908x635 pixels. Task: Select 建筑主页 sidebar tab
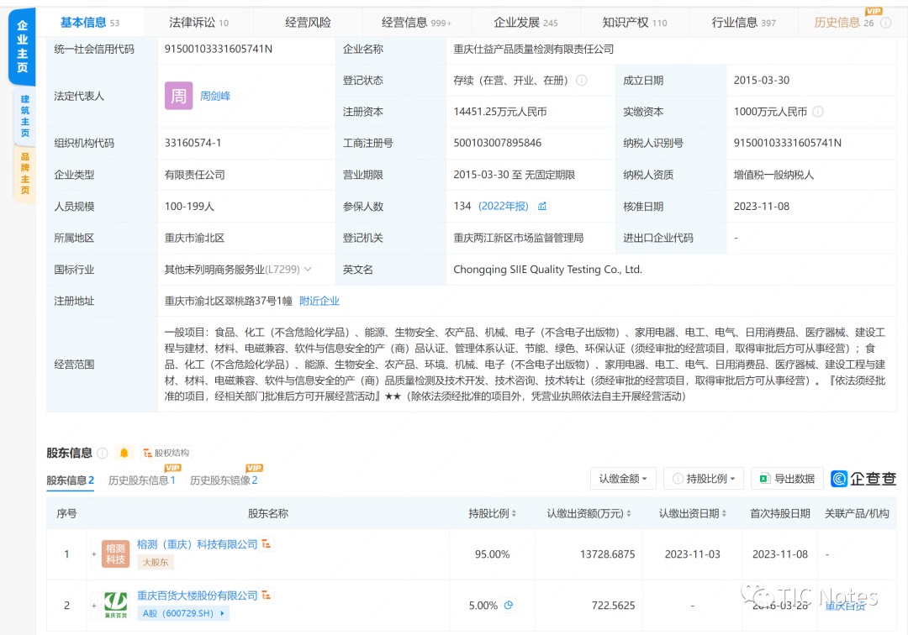pos(25,116)
